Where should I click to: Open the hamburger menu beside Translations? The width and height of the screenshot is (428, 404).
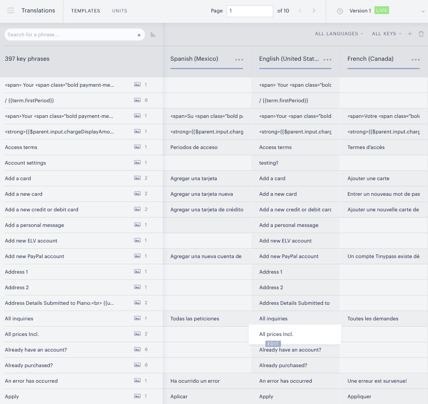click(10, 11)
